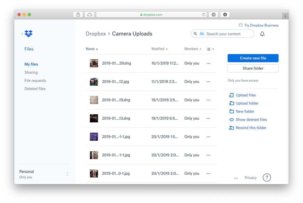Open more options for 2019-01....39.dng
Viewport: 303px width, 203px height.
tap(208, 63)
